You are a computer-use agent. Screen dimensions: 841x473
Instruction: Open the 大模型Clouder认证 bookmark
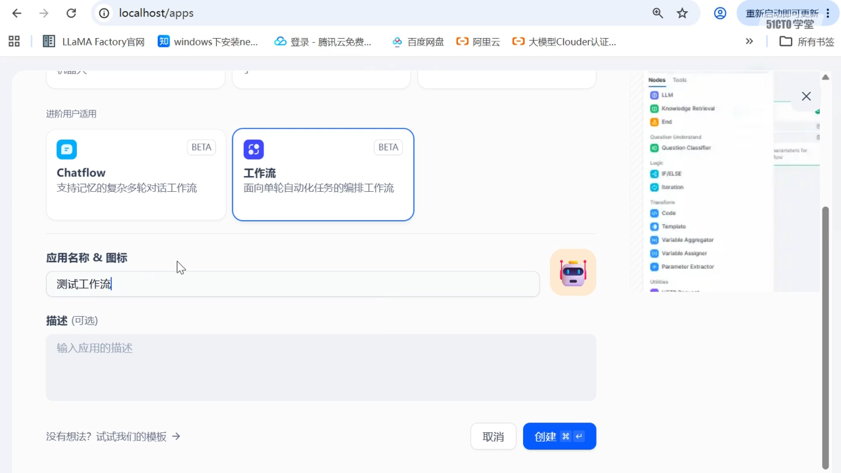(564, 41)
